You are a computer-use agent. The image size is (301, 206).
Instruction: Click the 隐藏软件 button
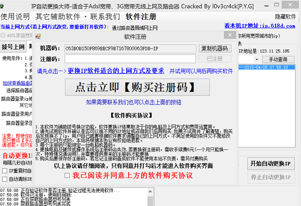pos(285,17)
